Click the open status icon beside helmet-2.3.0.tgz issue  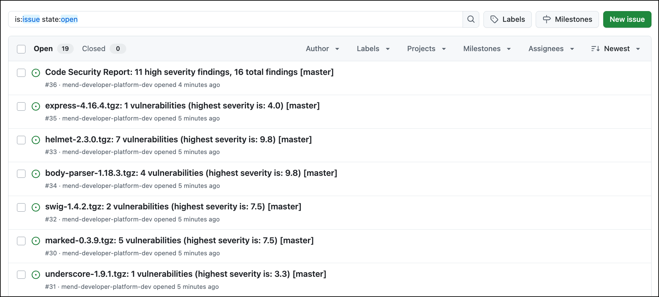(x=36, y=140)
